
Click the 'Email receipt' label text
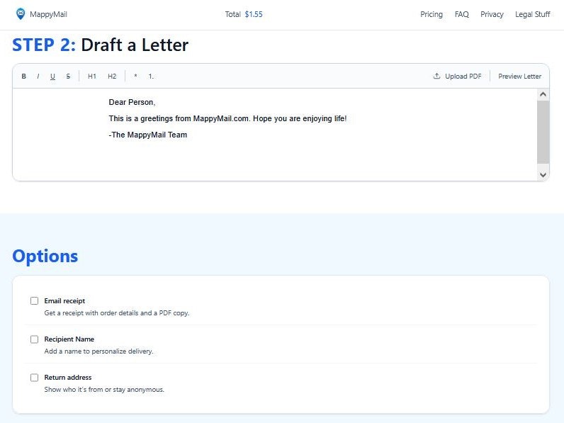point(64,300)
